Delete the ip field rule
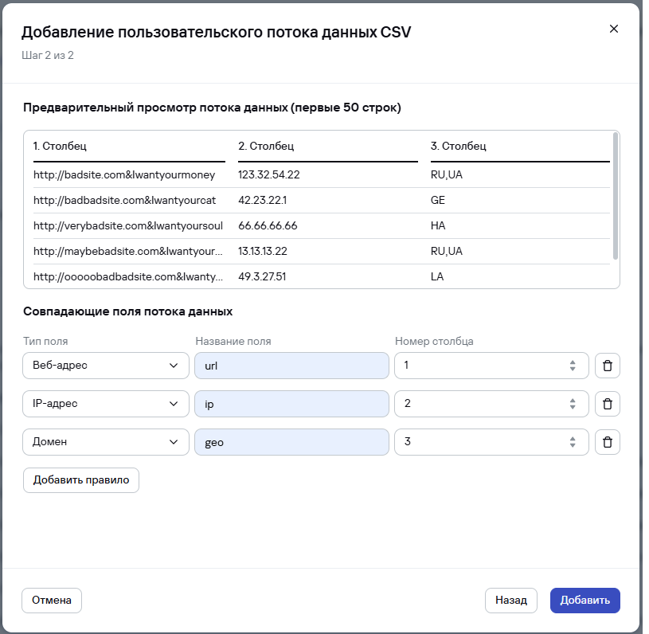 tap(608, 404)
